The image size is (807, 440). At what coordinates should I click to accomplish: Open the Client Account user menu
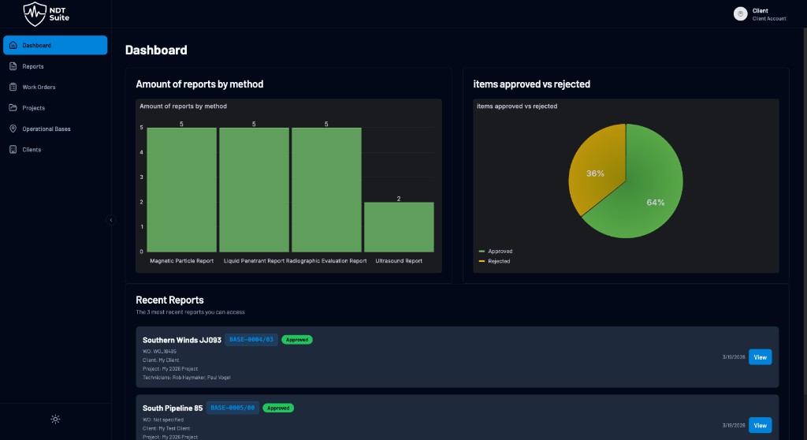click(768, 14)
